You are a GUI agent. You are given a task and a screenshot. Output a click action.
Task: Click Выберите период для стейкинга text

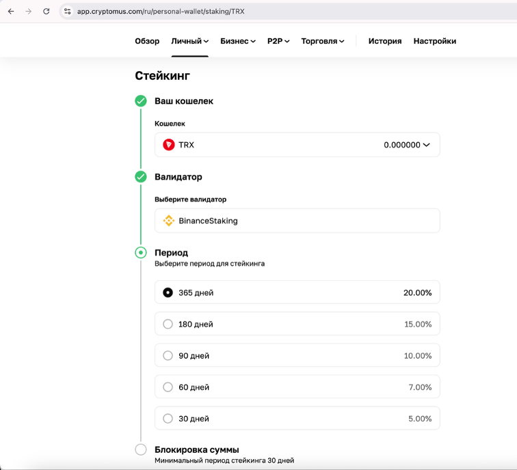coord(210,264)
